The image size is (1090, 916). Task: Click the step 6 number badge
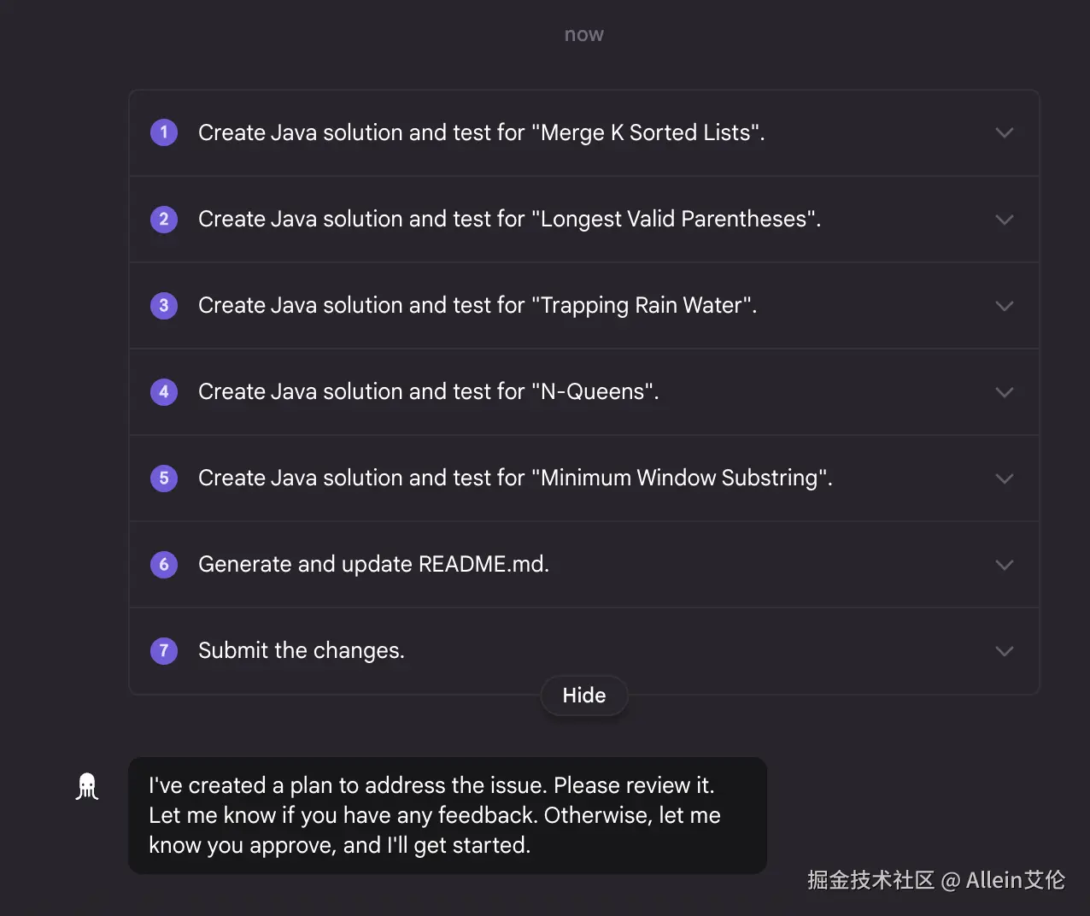point(164,564)
